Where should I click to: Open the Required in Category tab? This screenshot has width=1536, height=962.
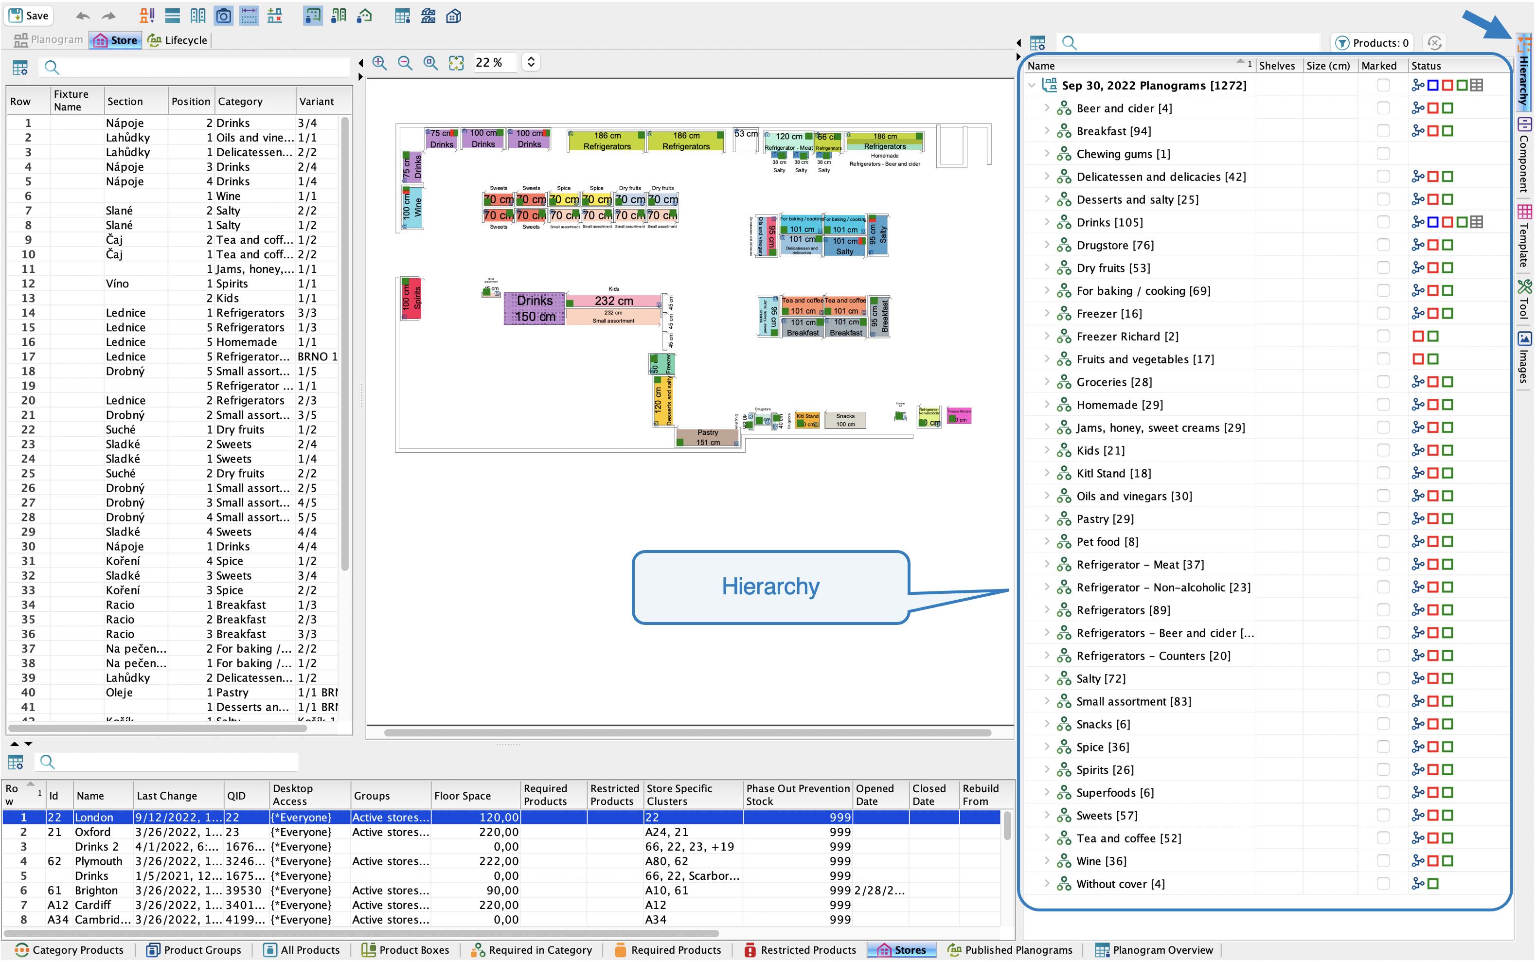pyautogui.click(x=531, y=950)
